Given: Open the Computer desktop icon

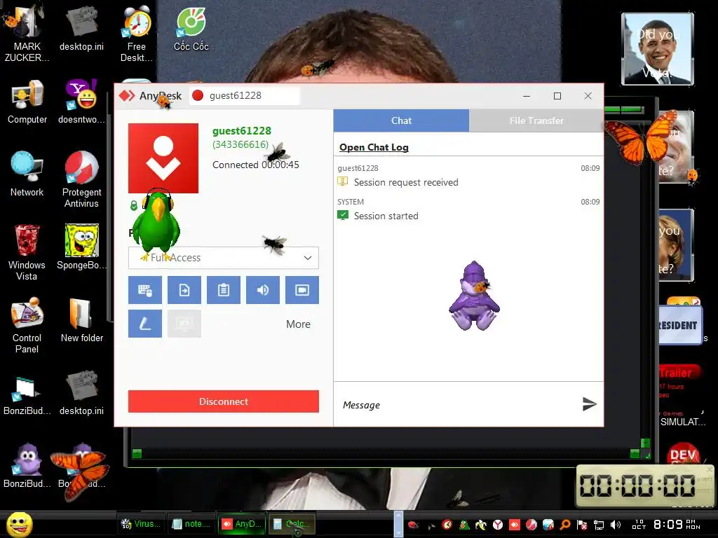Looking at the screenshot, I should 27,102.
